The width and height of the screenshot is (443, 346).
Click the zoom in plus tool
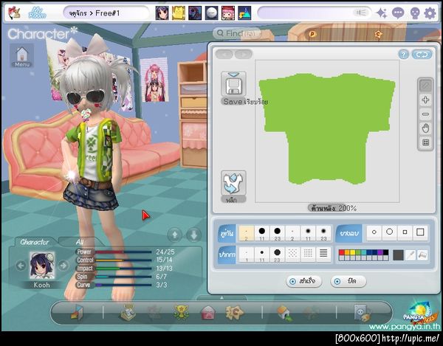pos(425,100)
